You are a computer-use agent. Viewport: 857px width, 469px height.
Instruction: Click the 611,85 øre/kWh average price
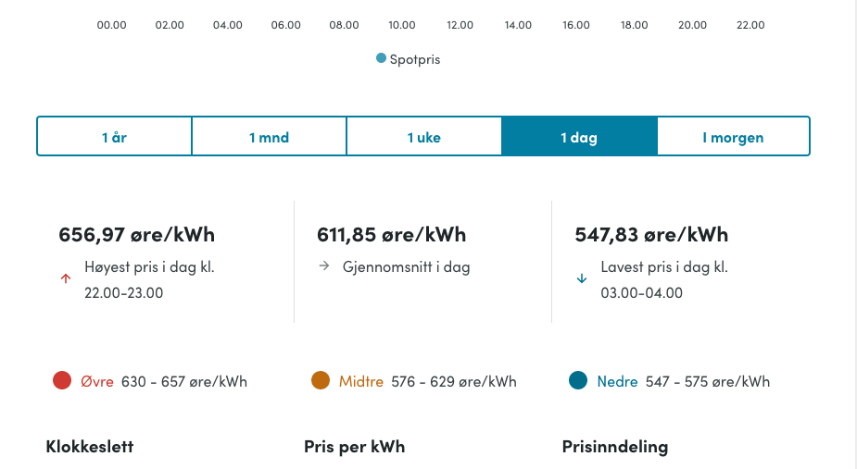391,234
